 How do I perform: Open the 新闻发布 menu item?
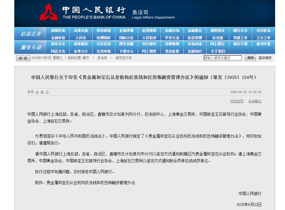click(x=58, y=30)
